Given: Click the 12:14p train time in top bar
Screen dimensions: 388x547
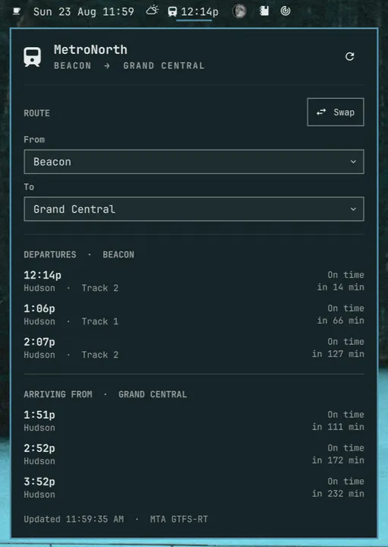Looking at the screenshot, I should (x=200, y=12).
